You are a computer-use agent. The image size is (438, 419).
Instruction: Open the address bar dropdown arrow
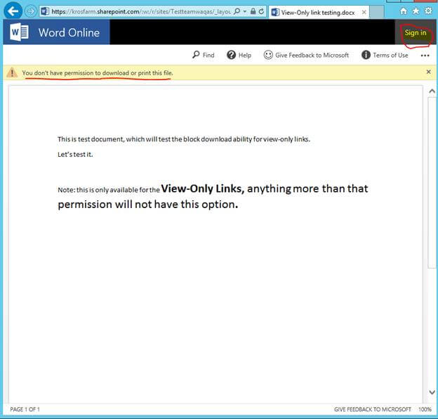(x=245, y=11)
